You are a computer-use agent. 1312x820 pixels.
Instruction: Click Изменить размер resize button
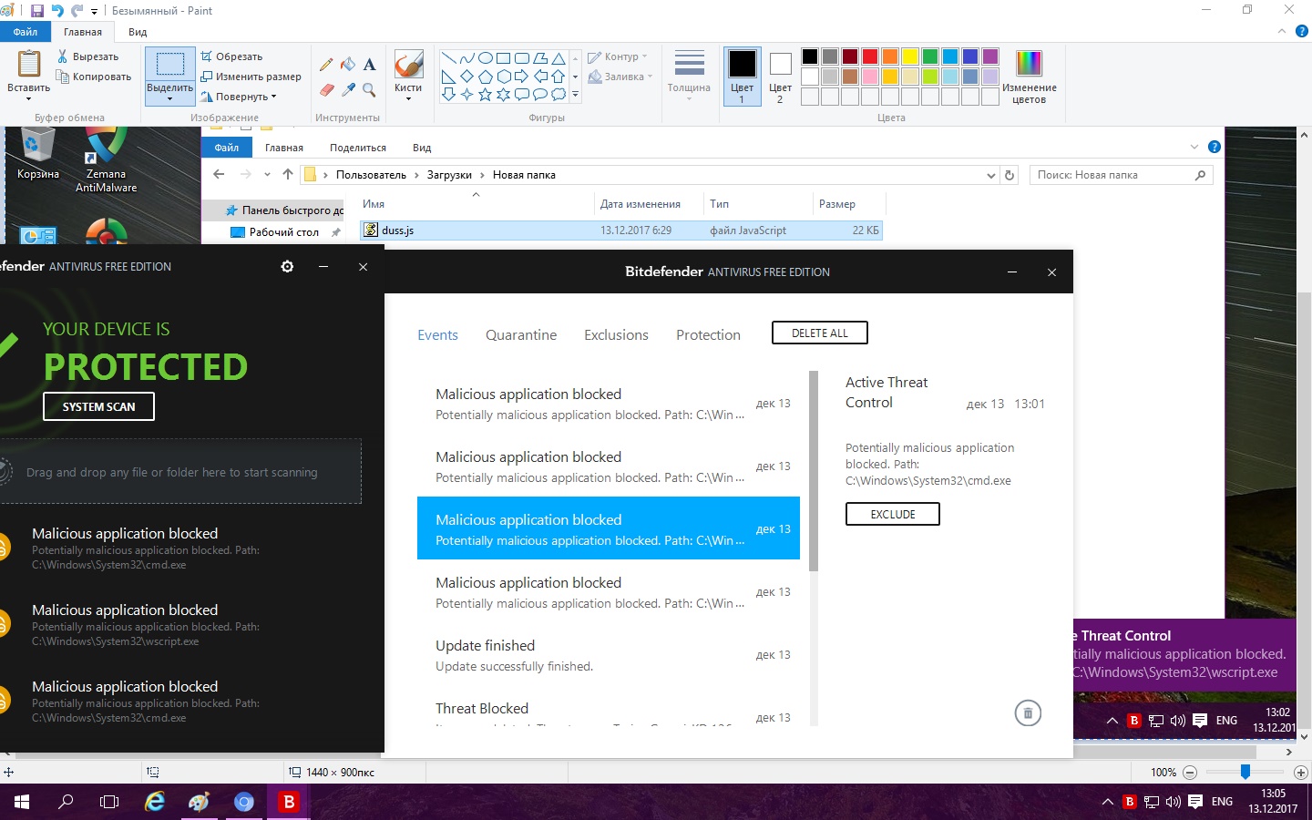(251, 77)
